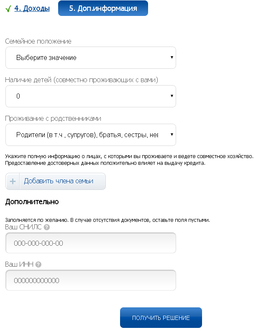
Task: Open the Проживание с родственниками dropdown
Action: coord(90,135)
